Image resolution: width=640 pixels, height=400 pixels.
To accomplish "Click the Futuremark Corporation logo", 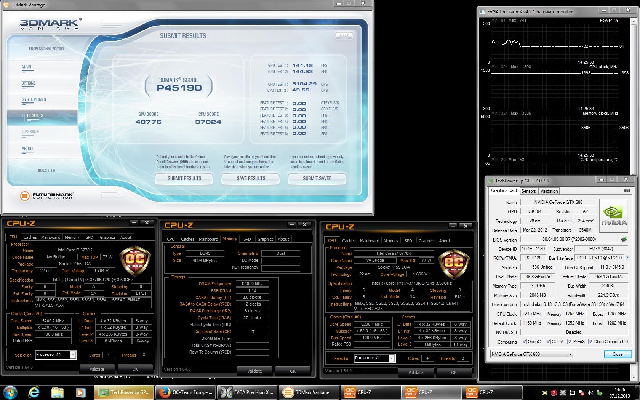I will coord(46,196).
